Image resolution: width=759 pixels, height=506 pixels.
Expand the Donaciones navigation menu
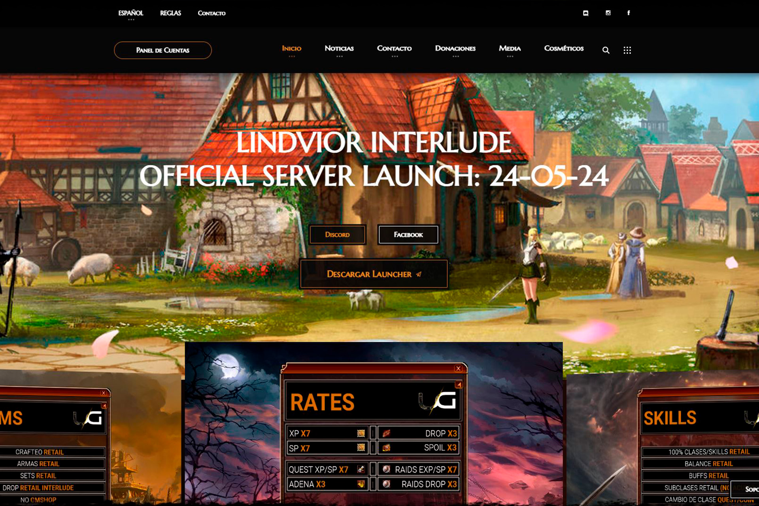(455, 49)
